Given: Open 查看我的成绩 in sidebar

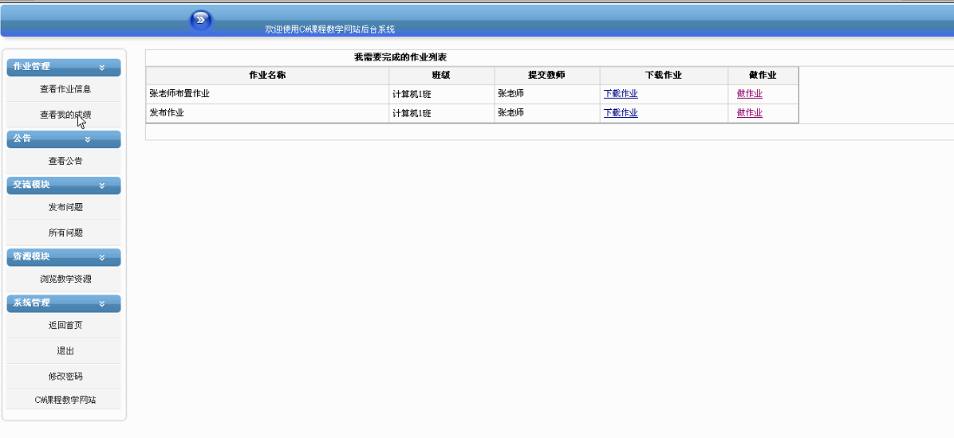Looking at the screenshot, I should pos(65,115).
